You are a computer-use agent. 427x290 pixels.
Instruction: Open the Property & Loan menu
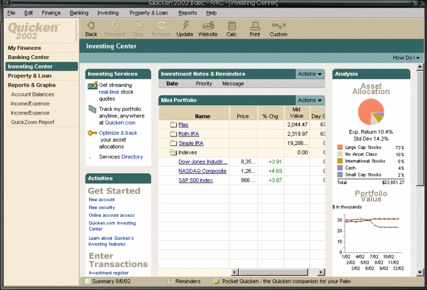click(149, 13)
